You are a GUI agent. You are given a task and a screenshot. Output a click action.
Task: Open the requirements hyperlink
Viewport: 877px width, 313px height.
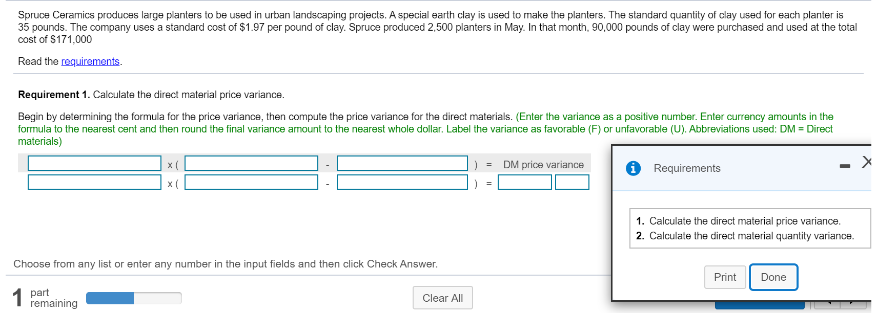pyautogui.click(x=90, y=61)
